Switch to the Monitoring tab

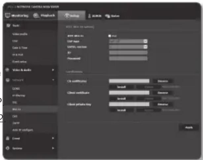click(x=17, y=16)
